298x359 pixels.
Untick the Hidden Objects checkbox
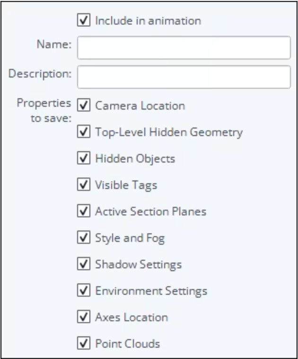[83, 158]
